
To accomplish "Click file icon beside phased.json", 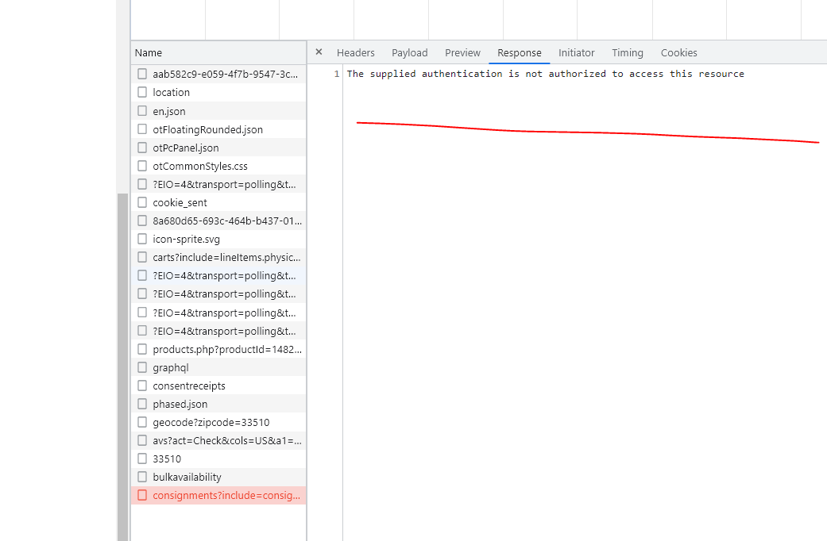I will 142,404.
